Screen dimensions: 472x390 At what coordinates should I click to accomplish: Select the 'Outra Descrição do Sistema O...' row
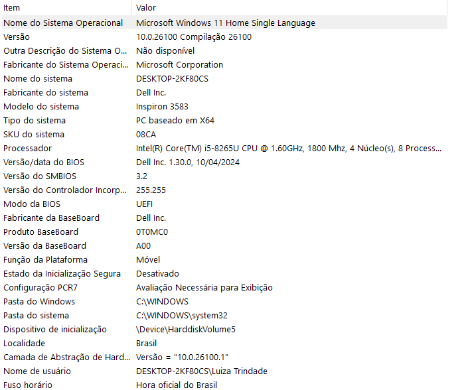coord(224,51)
